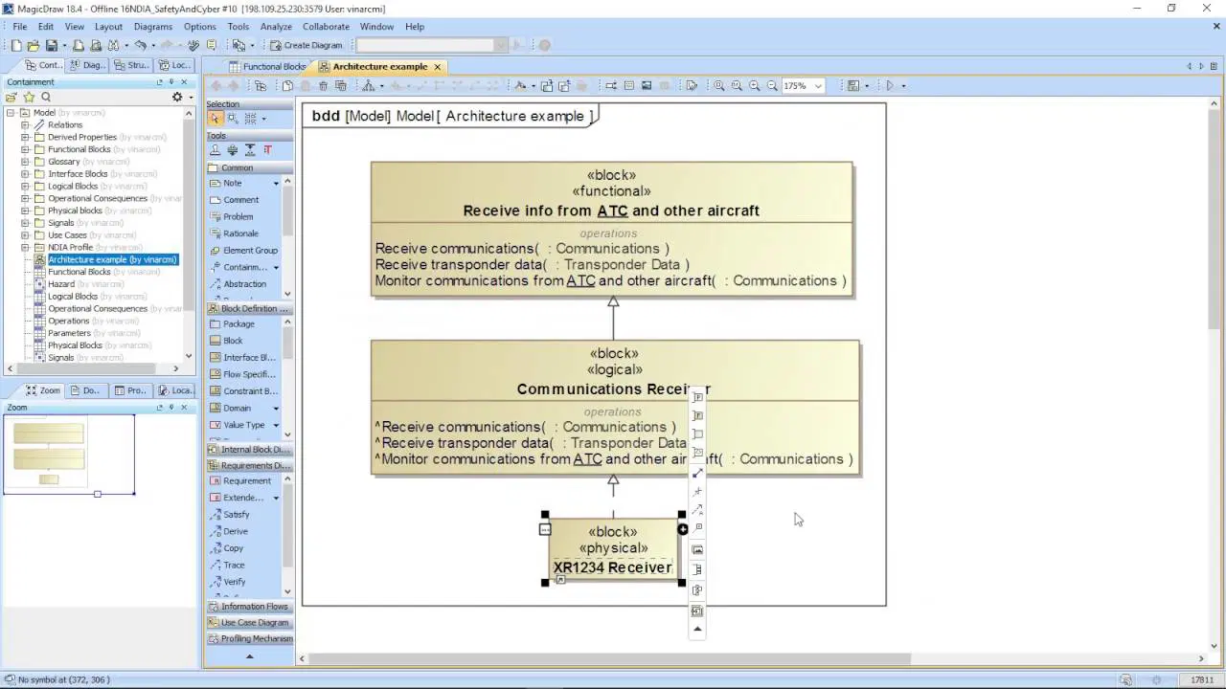Click the diagram horizontal scrollbar
This screenshot has width=1226, height=689.
click(613, 658)
